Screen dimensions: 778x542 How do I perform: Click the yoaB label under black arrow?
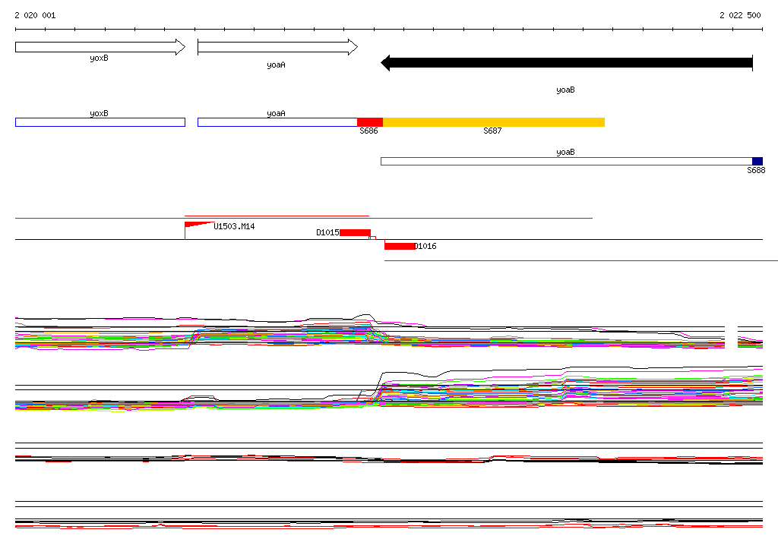coord(565,90)
